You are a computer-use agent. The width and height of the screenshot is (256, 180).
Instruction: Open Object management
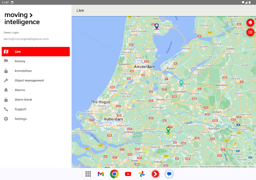tap(35, 80)
